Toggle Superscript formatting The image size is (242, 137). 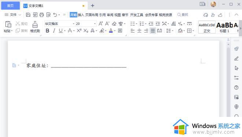79,31
